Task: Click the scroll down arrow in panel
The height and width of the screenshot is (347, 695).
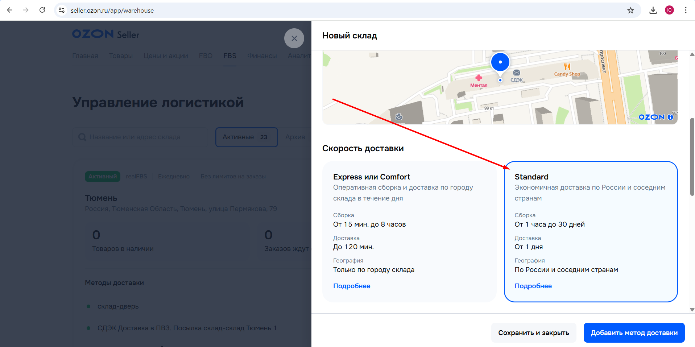Action: (x=692, y=310)
